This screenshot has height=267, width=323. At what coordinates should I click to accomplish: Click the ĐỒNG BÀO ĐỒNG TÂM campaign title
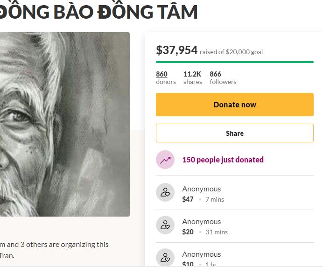coord(98,12)
